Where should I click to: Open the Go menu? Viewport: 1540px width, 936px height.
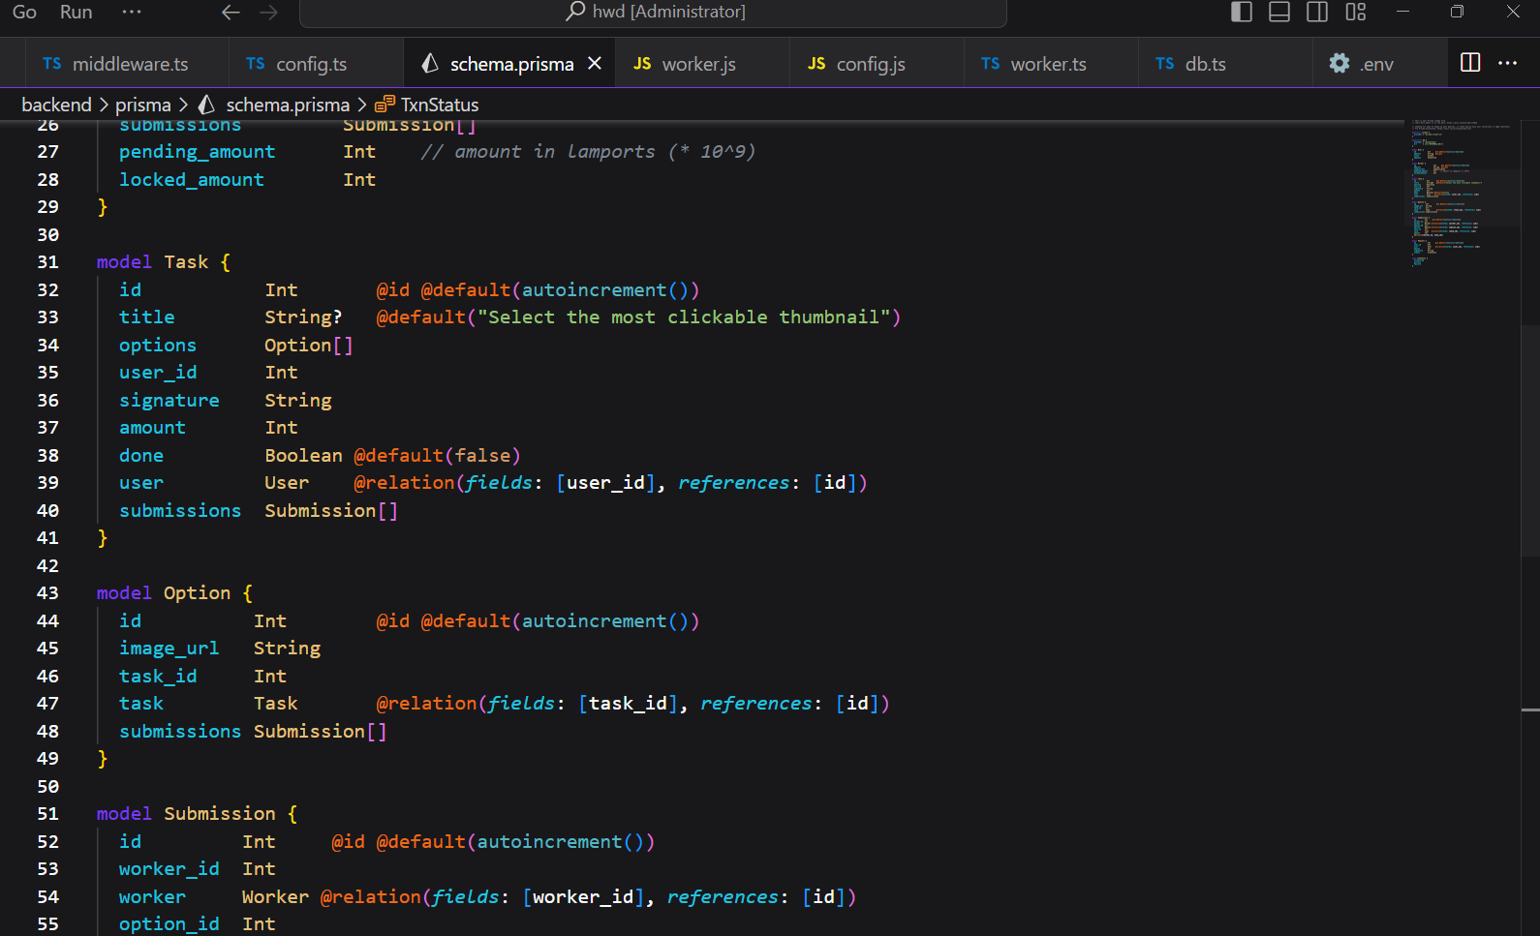pyautogui.click(x=24, y=12)
